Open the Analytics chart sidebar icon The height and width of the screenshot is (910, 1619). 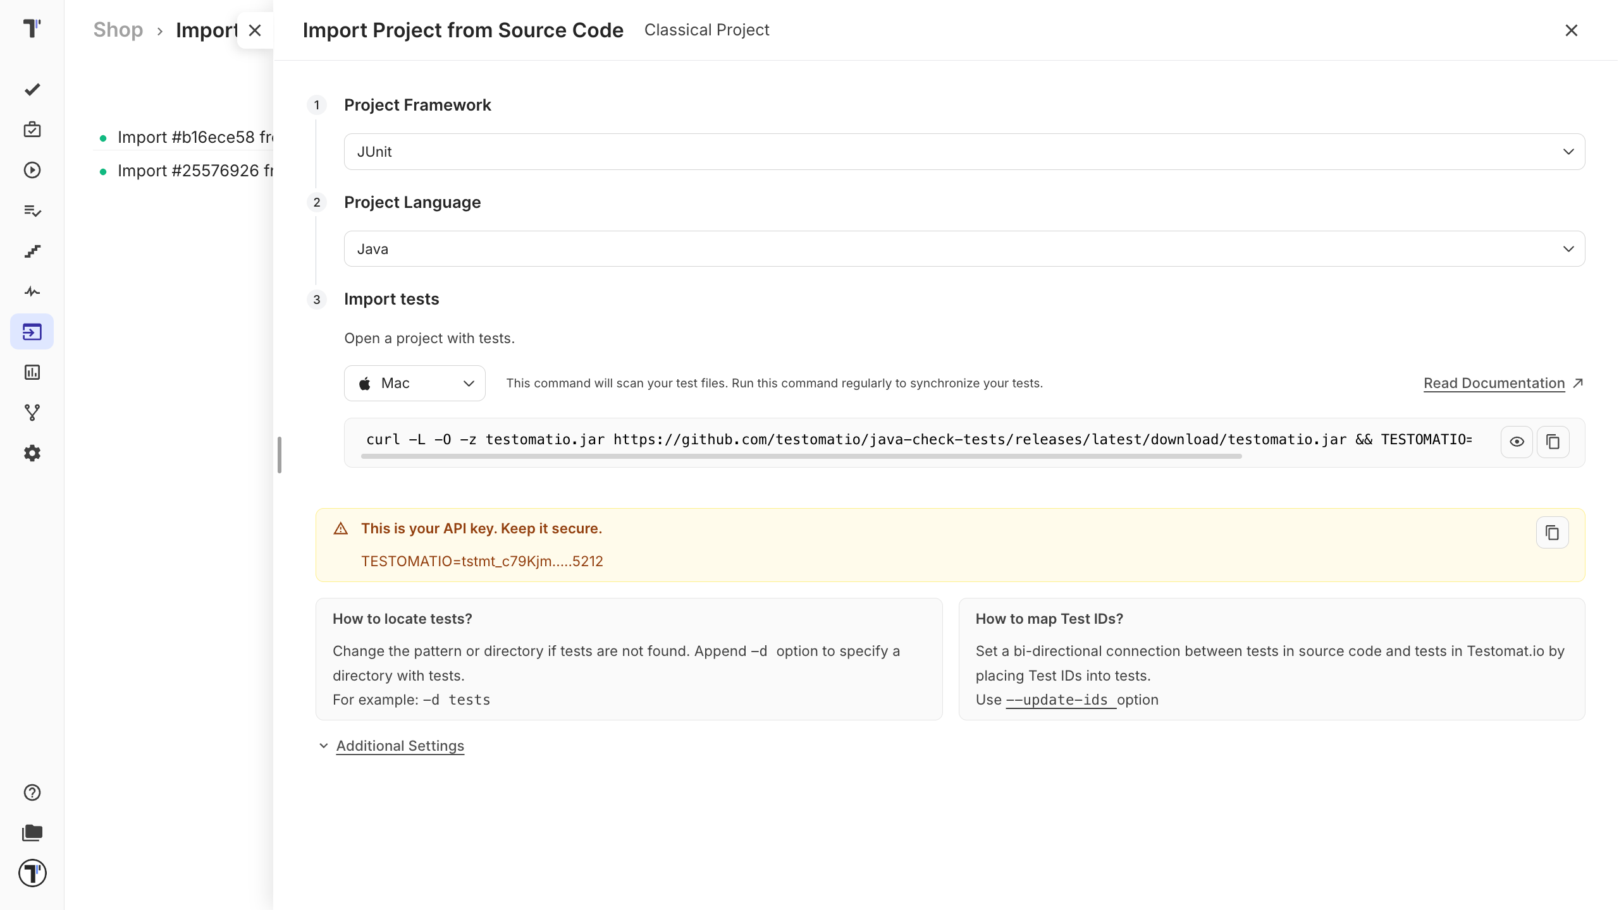pyautogui.click(x=32, y=372)
